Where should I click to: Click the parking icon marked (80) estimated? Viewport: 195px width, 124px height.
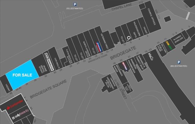point(179,62)
